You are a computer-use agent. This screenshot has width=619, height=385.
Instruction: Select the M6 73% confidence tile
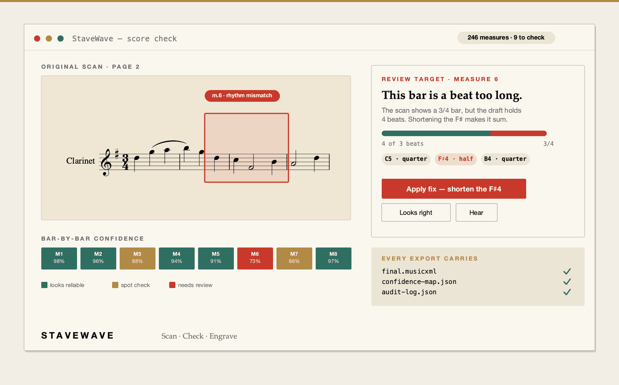(x=255, y=258)
